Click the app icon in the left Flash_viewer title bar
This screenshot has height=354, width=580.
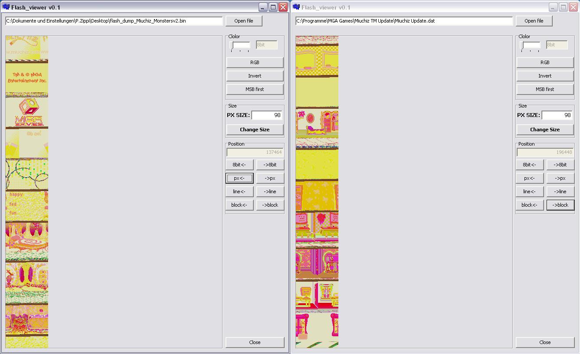(6, 7)
